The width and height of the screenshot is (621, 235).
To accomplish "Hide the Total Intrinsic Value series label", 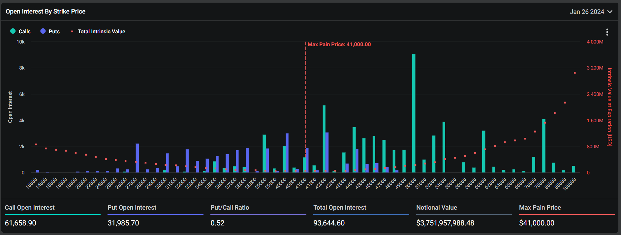I will pyautogui.click(x=101, y=31).
